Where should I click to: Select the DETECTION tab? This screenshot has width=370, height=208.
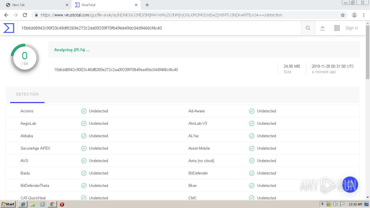(27, 94)
